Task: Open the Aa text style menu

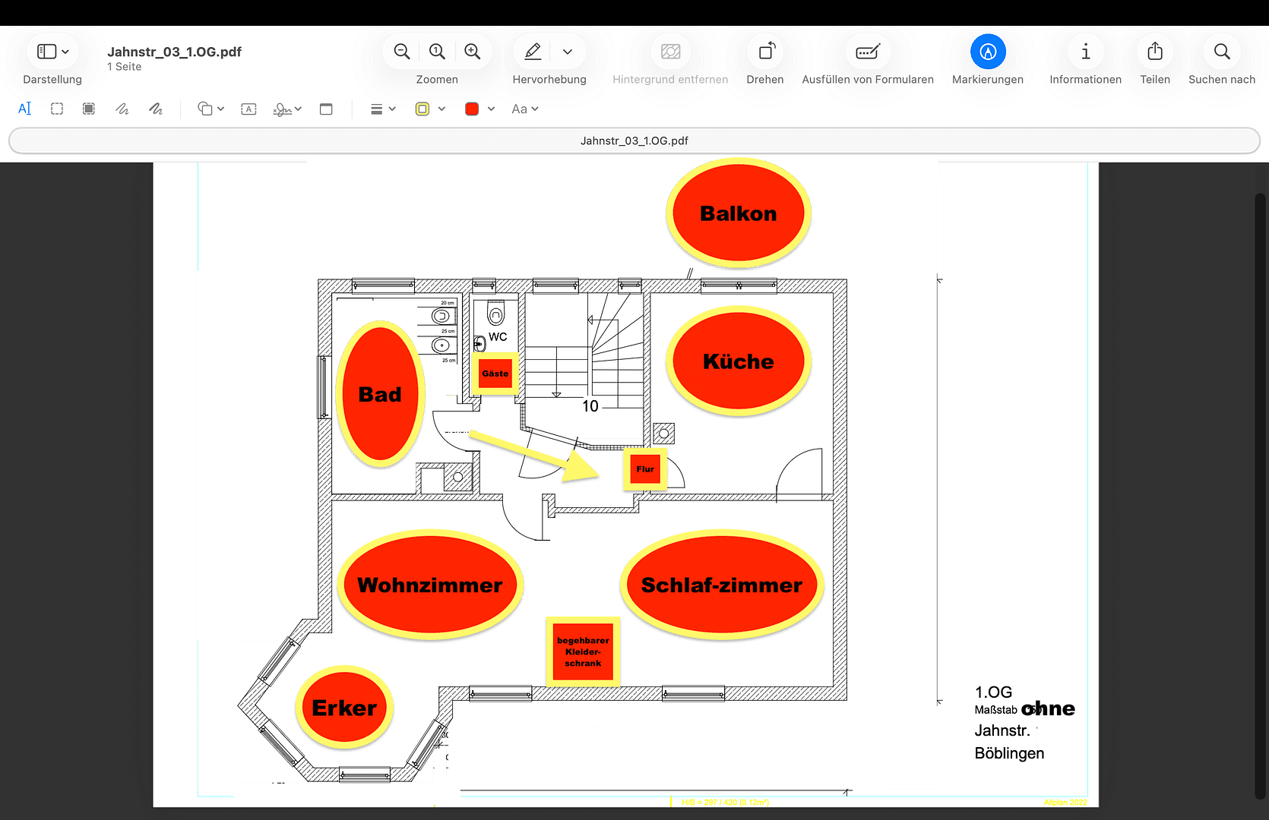Action: click(524, 109)
